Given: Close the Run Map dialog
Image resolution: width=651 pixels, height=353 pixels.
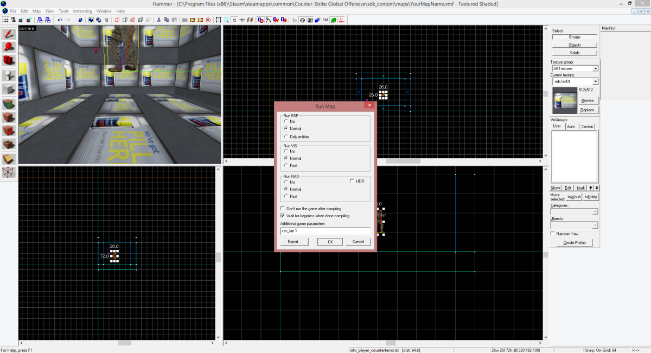Looking at the screenshot, I should click(x=369, y=106).
